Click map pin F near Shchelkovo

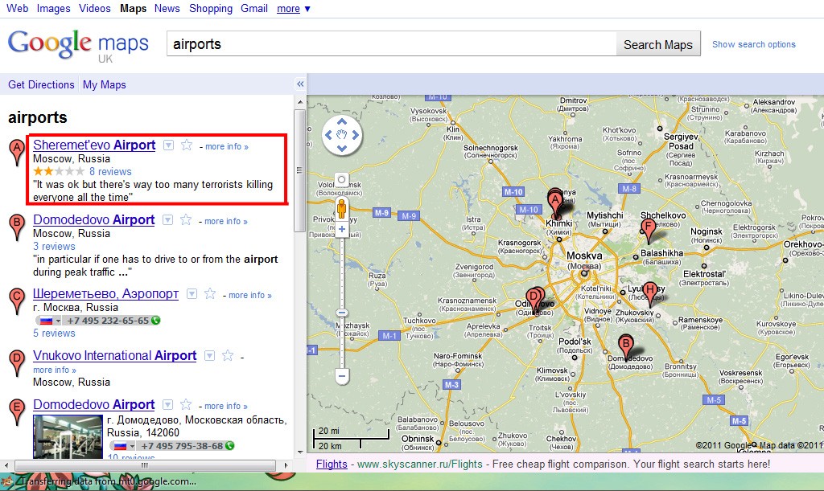click(x=649, y=231)
